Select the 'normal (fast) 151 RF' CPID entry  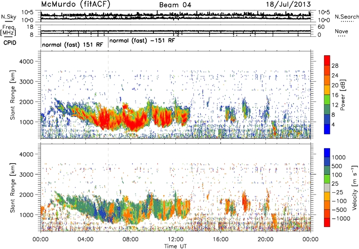73,44
